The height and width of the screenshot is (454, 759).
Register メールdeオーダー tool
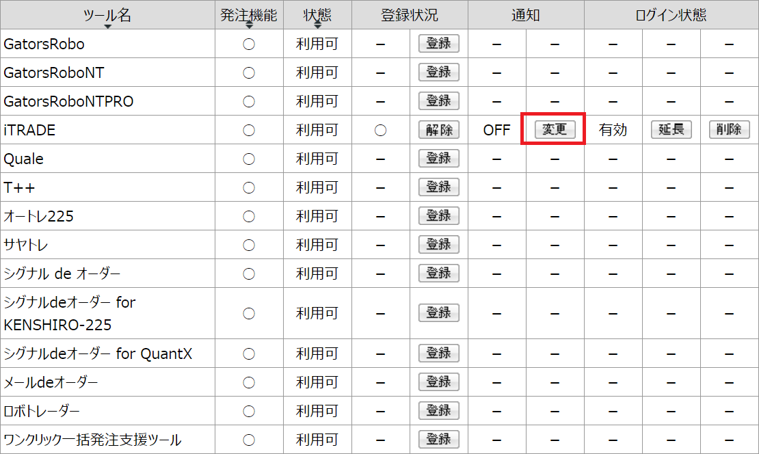438,382
